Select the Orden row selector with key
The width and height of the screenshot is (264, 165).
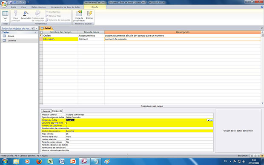tap(41, 36)
